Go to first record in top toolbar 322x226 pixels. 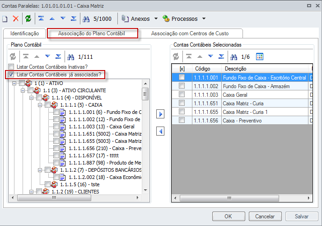41,19
